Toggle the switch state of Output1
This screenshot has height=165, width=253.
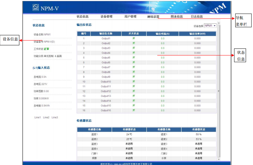point(134,38)
